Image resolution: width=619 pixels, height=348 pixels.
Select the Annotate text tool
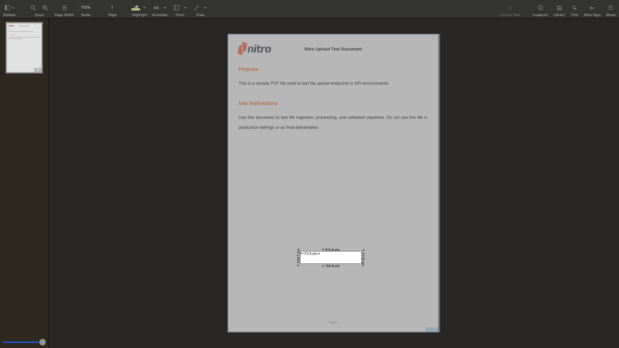click(x=156, y=8)
